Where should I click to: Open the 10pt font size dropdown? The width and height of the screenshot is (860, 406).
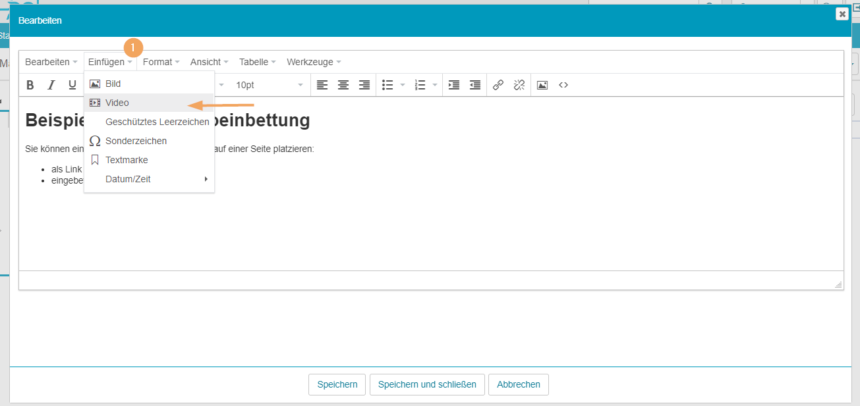click(x=269, y=85)
